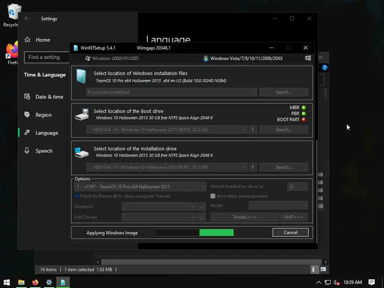This screenshot has width=384, height=288.
Task: Open the Action Center notifications icon
Action: pyautogui.click(x=372, y=282)
